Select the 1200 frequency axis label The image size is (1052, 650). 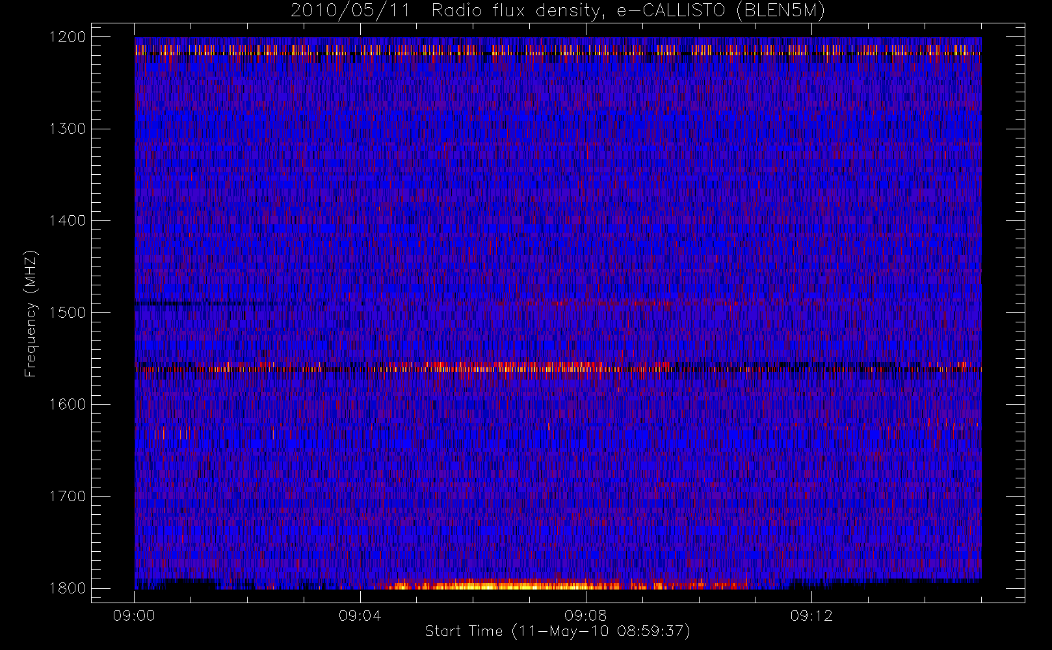(68, 37)
